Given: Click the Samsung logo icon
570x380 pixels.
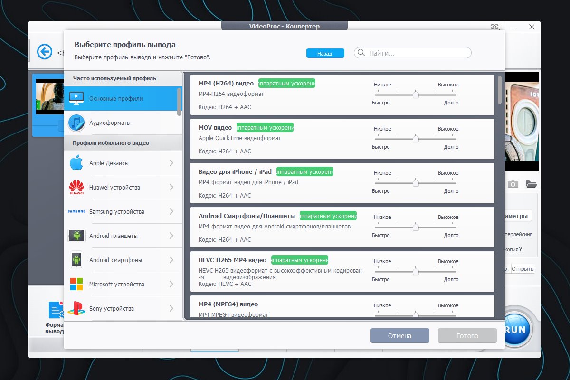Looking at the screenshot, I should pos(76,212).
